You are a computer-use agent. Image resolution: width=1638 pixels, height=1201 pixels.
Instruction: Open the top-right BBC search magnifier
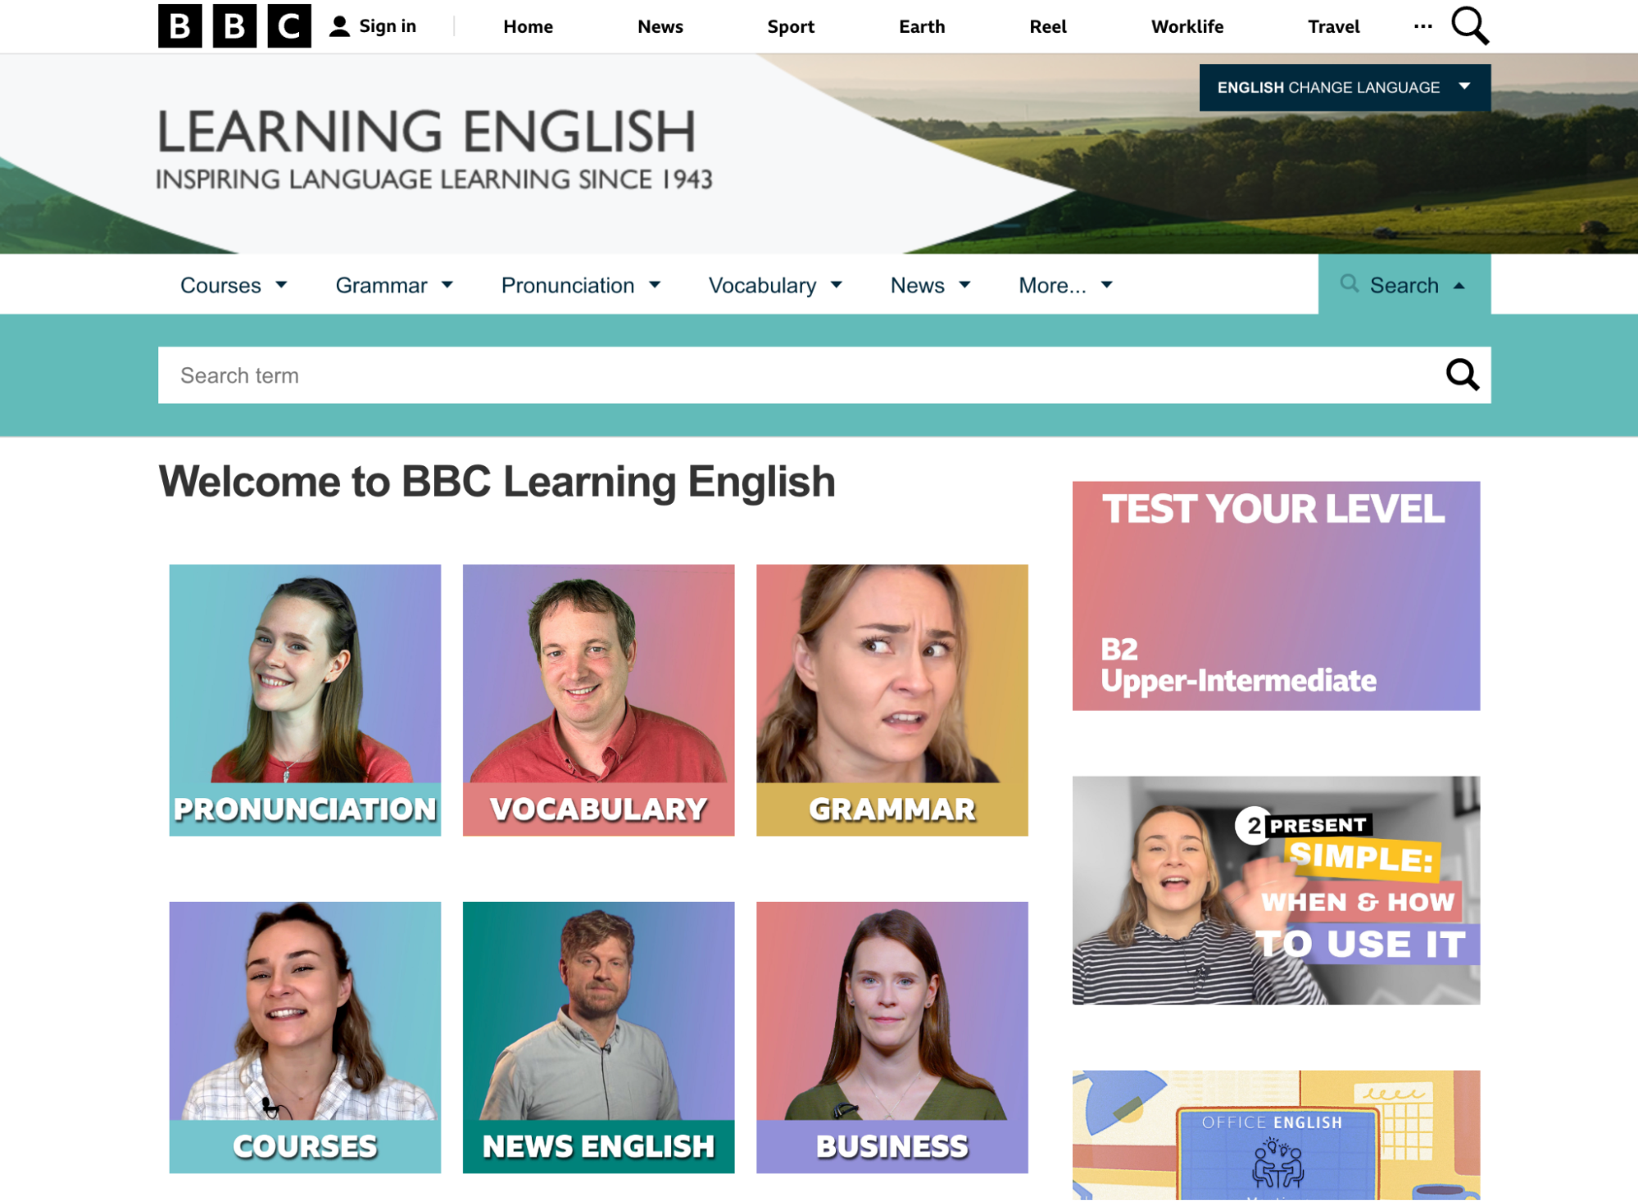pos(1469,26)
